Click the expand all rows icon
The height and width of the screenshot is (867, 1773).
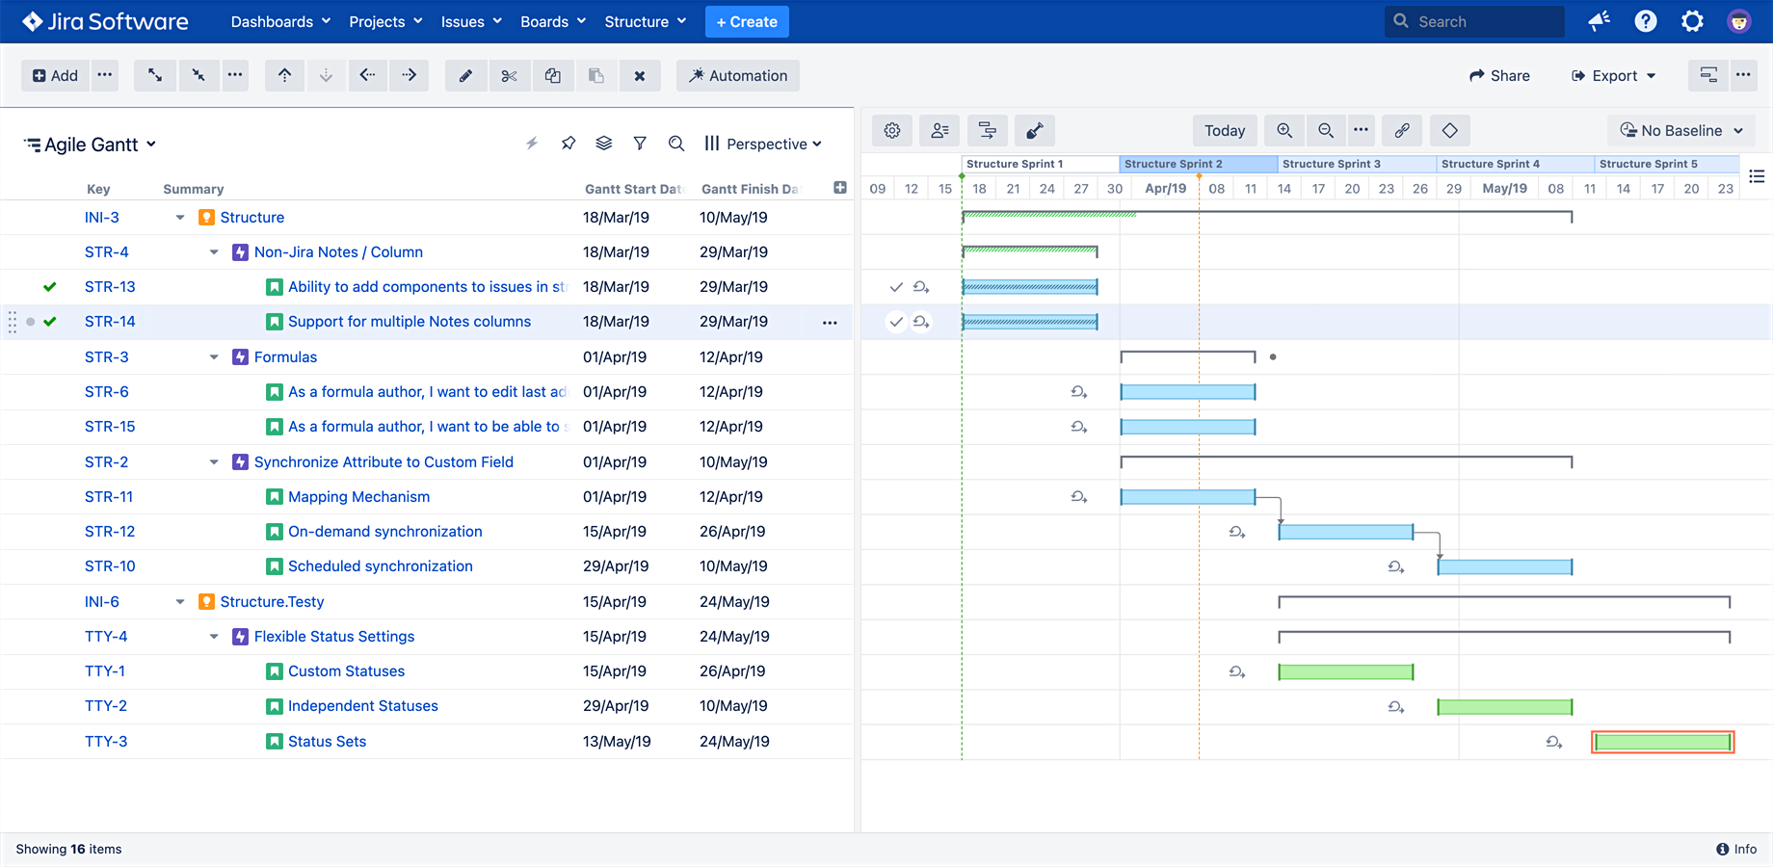pos(155,75)
